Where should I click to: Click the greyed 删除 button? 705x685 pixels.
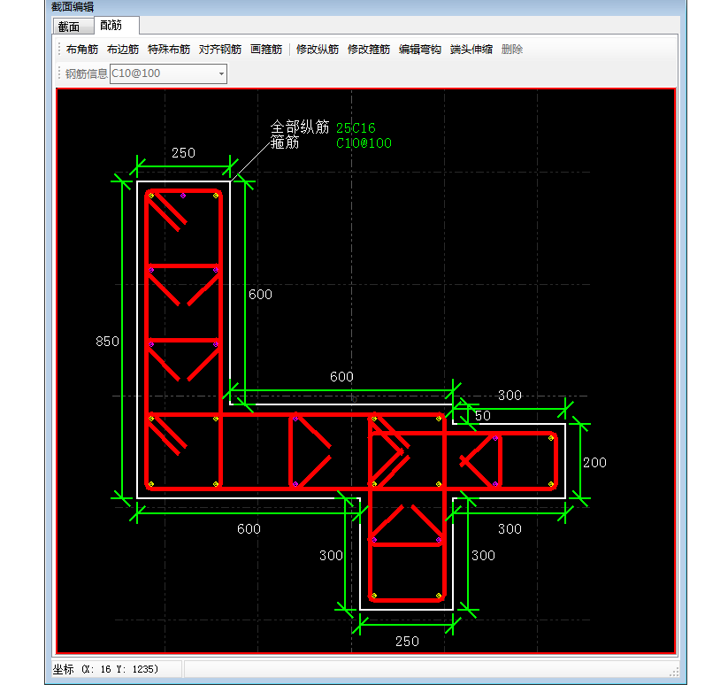[x=512, y=50]
